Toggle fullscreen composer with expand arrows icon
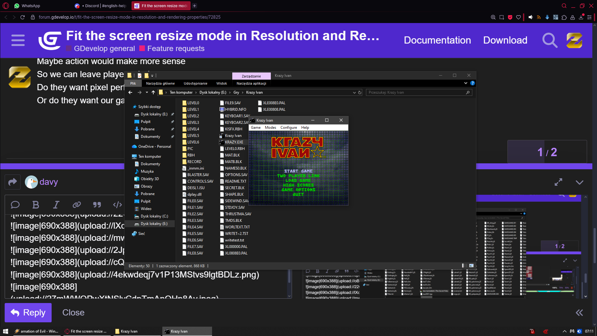The height and width of the screenshot is (336, 597). (558, 182)
